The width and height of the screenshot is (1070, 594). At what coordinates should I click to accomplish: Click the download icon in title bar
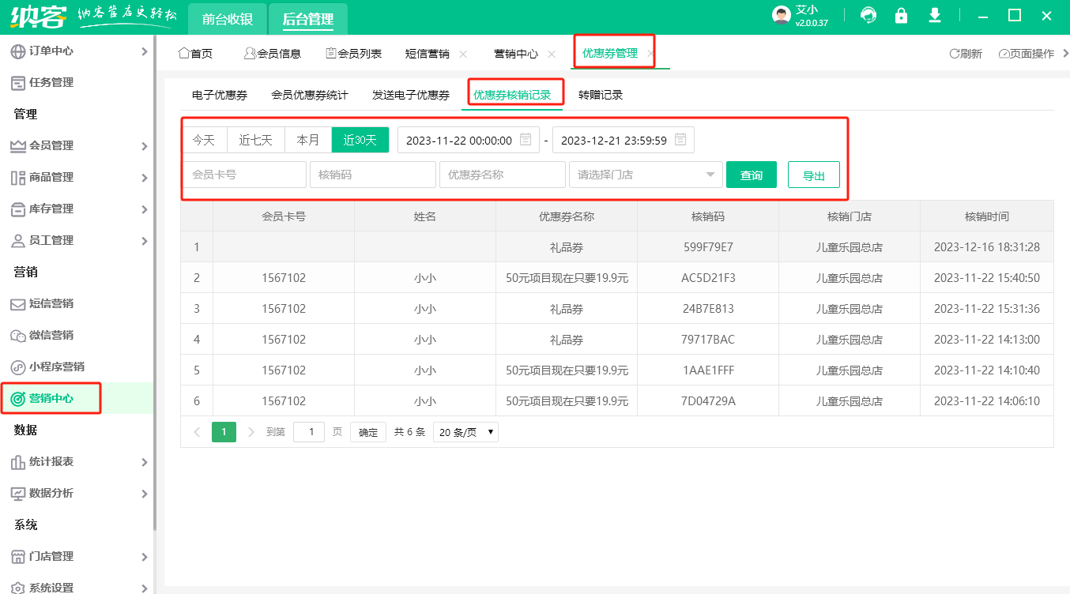(x=935, y=16)
